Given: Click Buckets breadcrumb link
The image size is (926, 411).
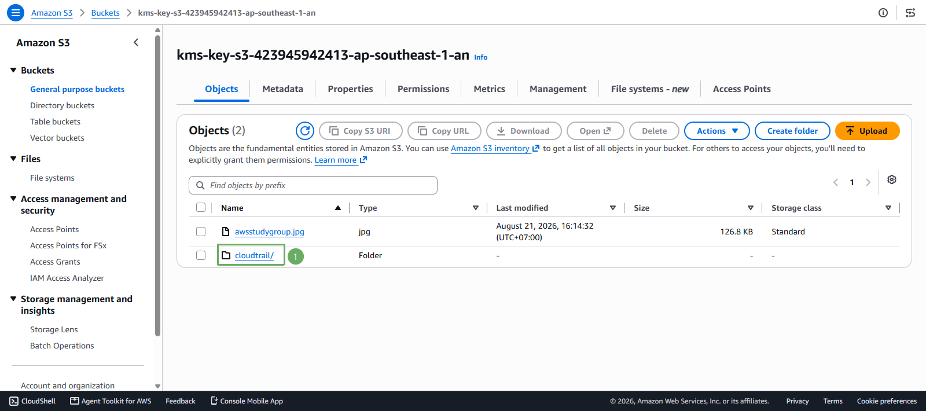Looking at the screenshot, I should pos(105,13).
